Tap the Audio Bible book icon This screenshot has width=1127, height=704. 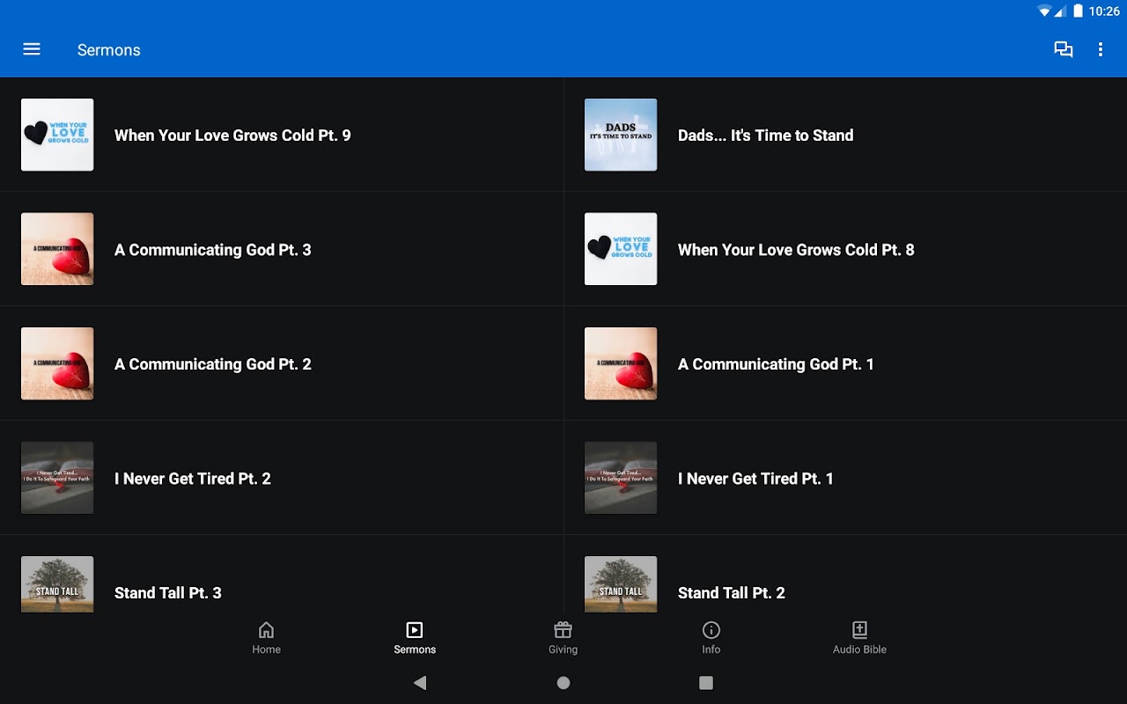click(x=860, y=630)
